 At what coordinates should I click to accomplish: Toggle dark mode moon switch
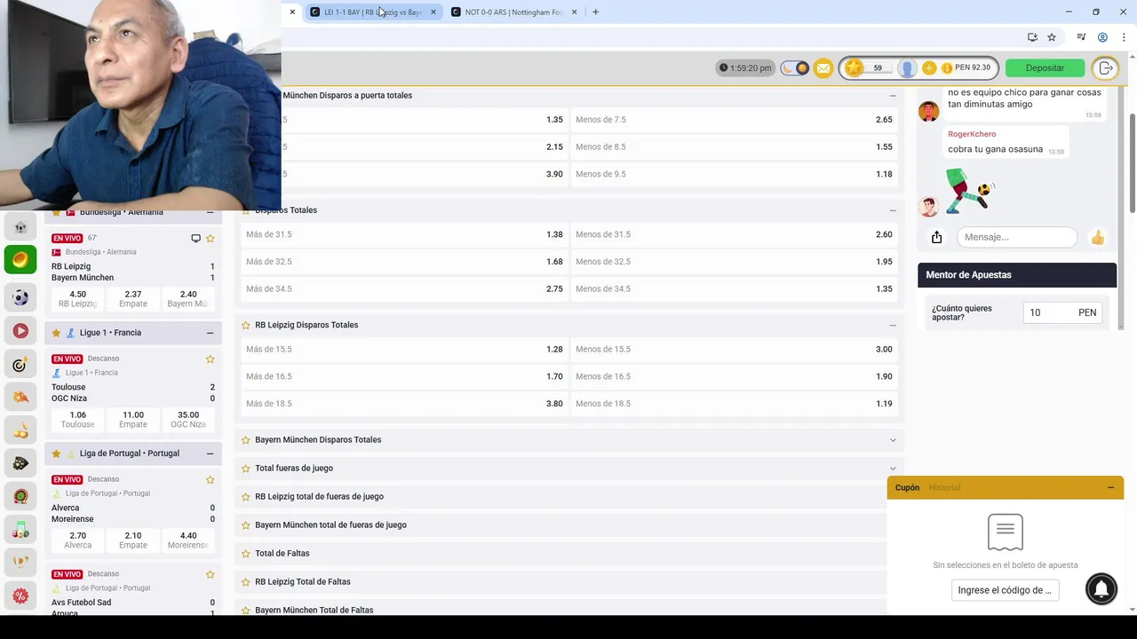[794, 68]
